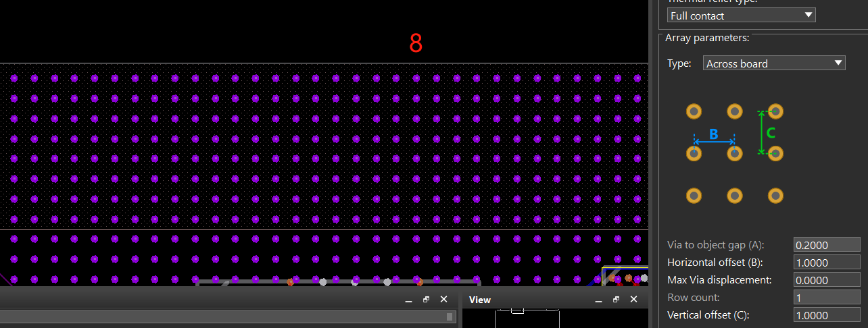Close the bottom-left docked panel
868x328 pixels.
[443, 300]
